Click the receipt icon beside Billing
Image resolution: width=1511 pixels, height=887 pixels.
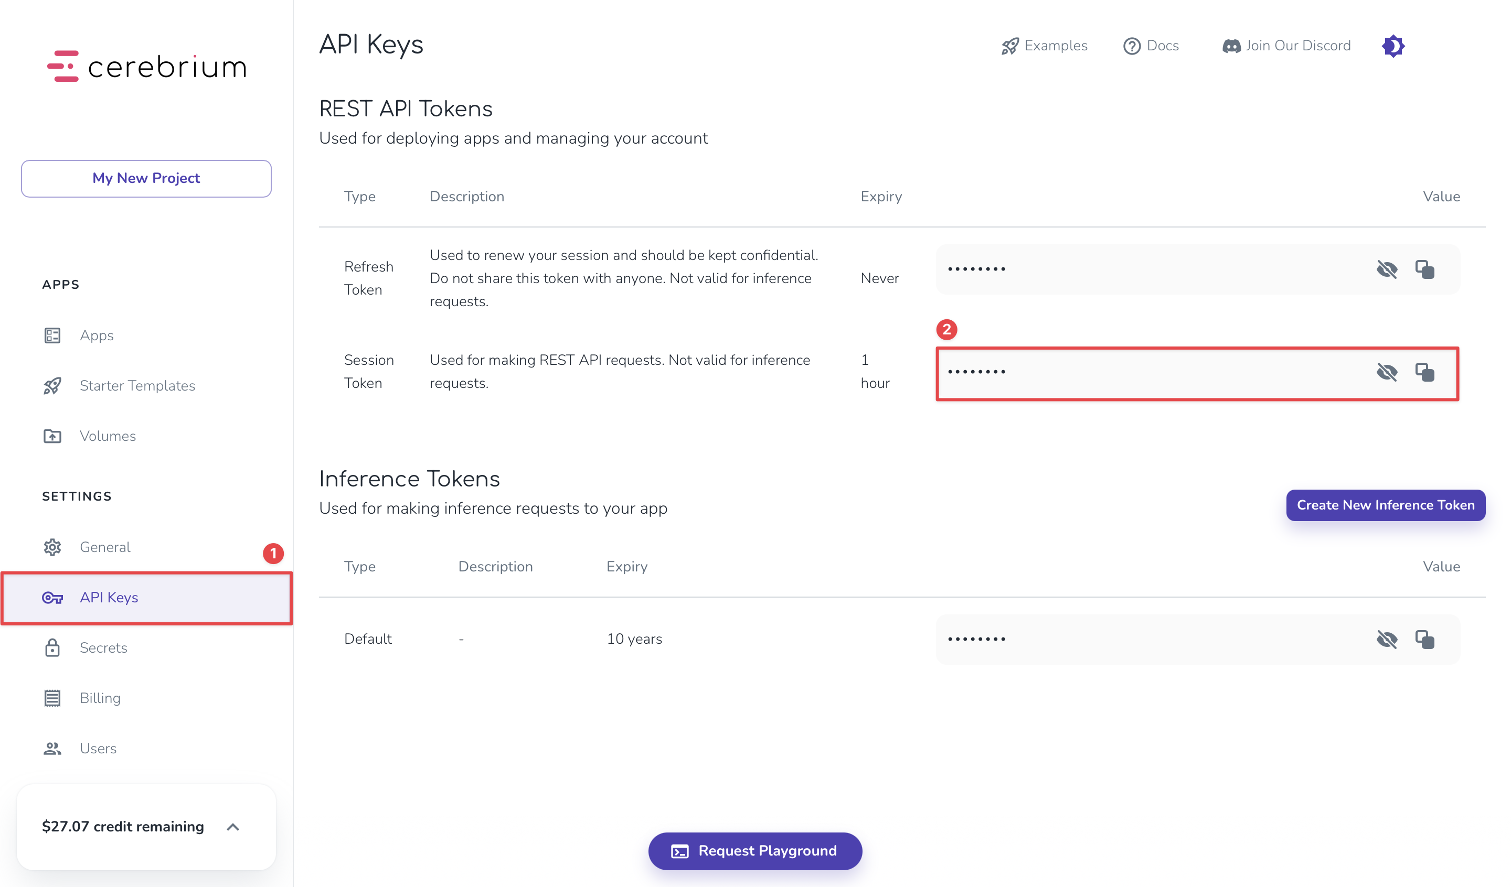pos(52,698)
